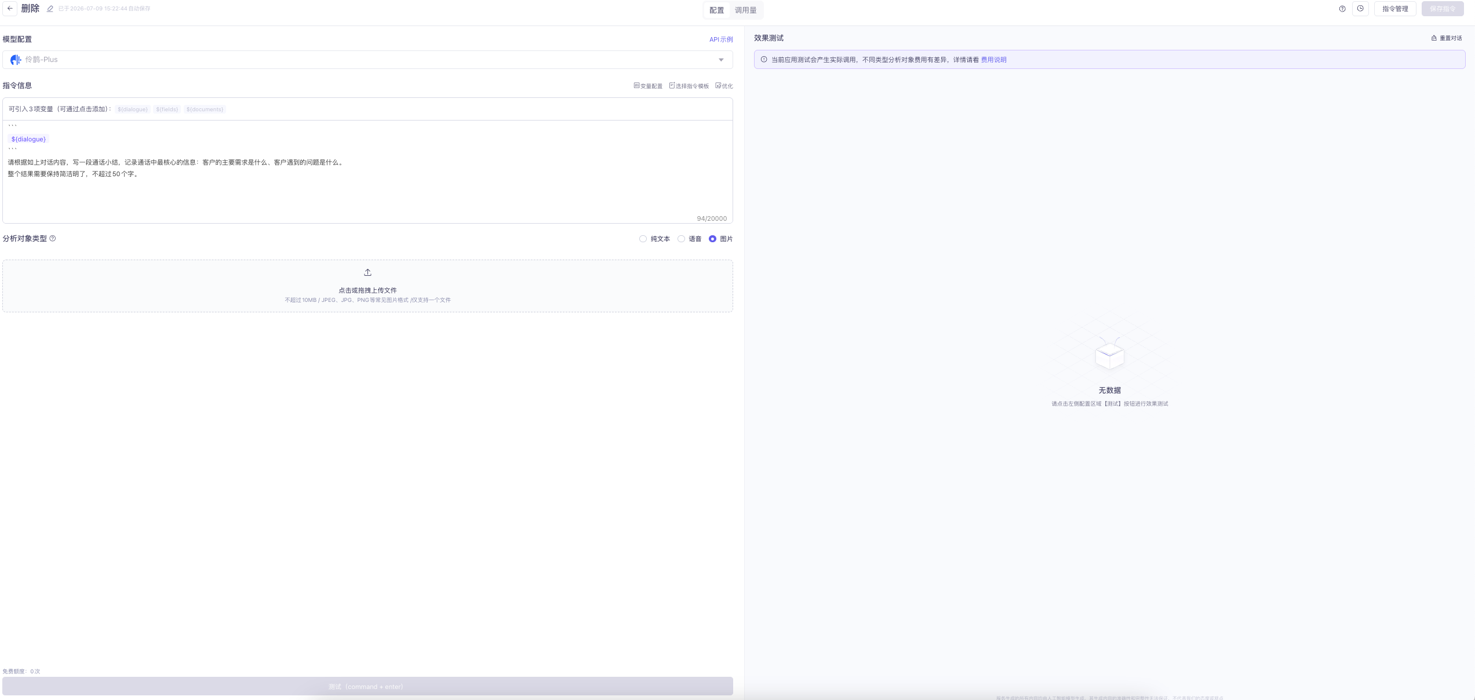Click the info icon in the notice banner
This screenshot has width=1475, height=700.
[x=764, y=59]
